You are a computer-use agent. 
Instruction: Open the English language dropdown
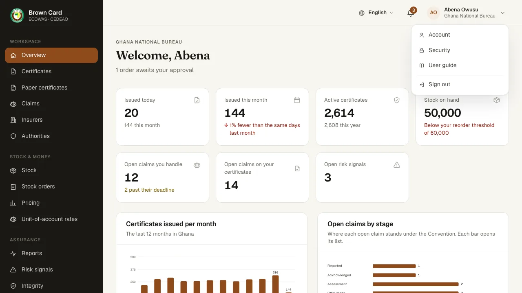376,13
